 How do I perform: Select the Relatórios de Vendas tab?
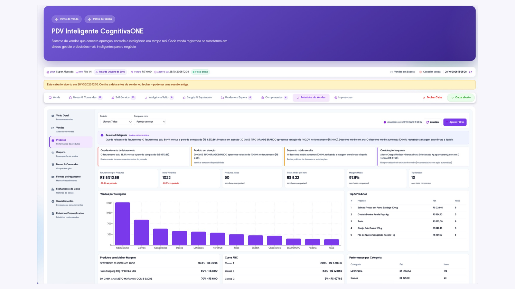(x=311, y=97)
